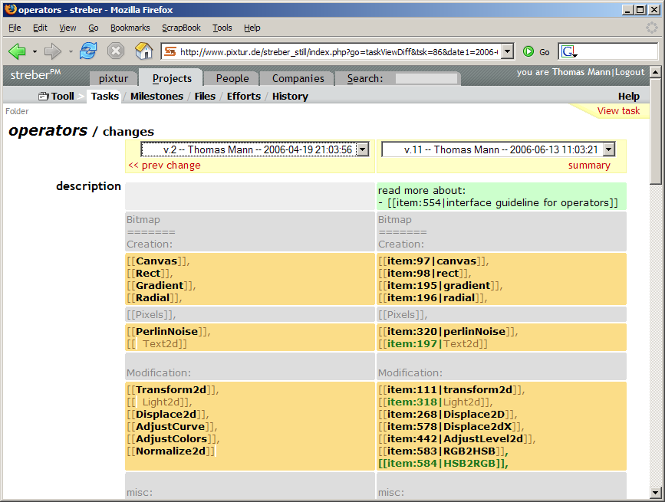The height and width of the screenshot is (502, 665).
Task: Click the Stop loading icon
Action: pos(115,51)
